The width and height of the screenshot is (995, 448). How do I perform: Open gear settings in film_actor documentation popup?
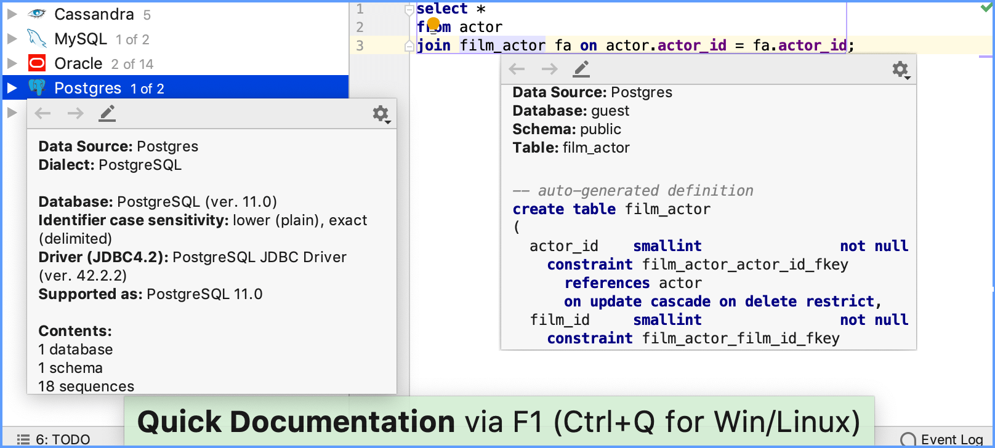[901, 70]
